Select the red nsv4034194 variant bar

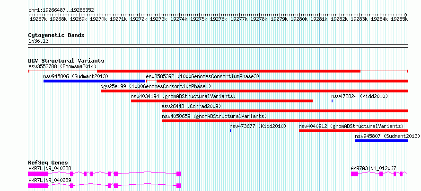[222, 101]
